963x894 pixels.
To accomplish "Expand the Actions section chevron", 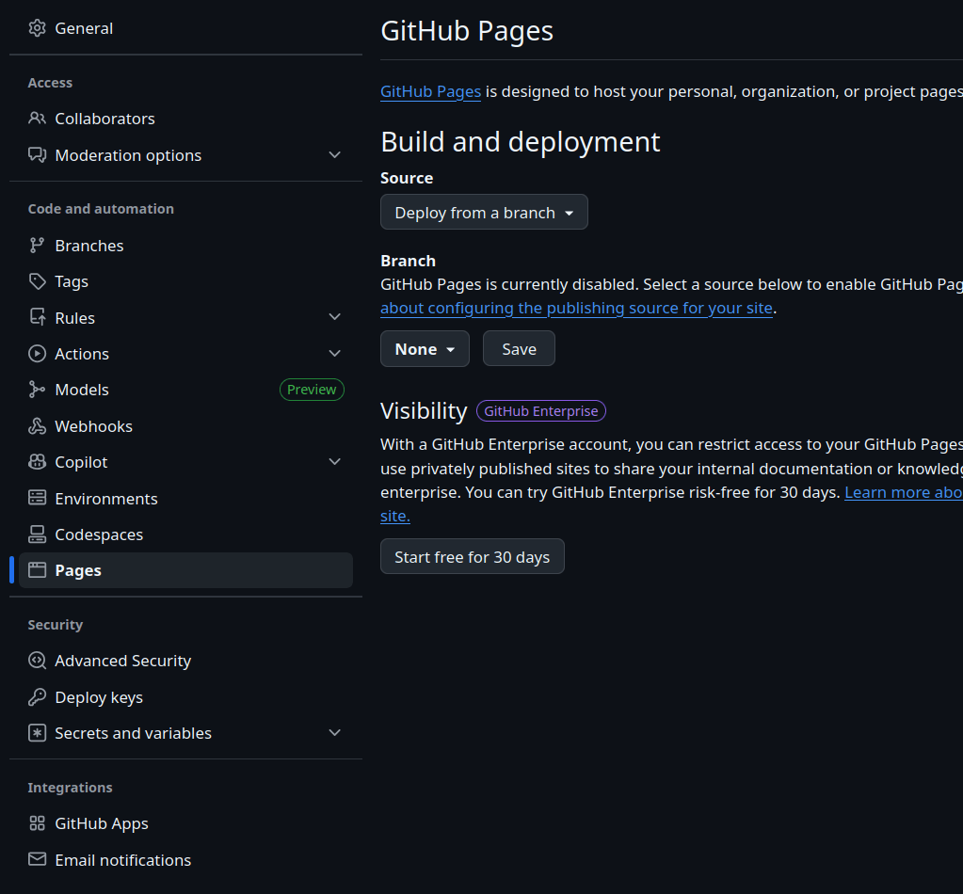I will [x=335, y=354].
